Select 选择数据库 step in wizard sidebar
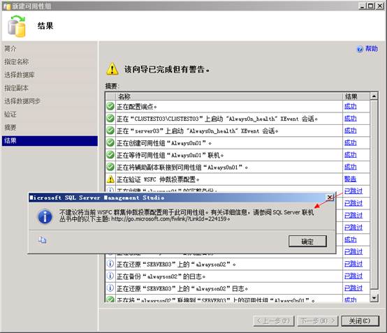The image size is (387, 333). pyautogui.click(x=20, y=75)
